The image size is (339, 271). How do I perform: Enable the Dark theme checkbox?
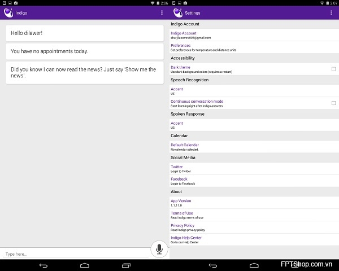pyautogui.click(x=333, y=69)
